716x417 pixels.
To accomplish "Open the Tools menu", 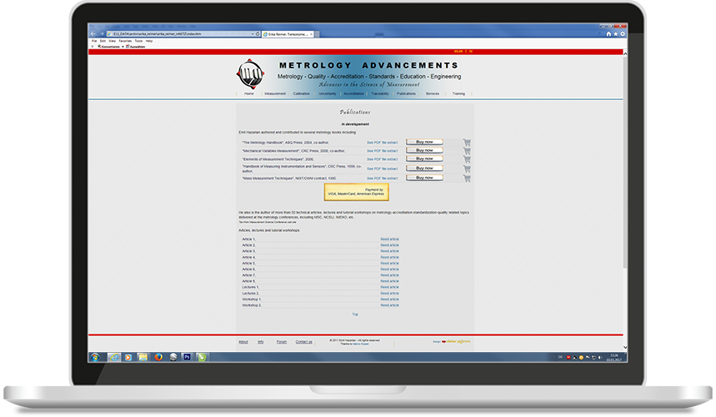I will click(138, 41).
